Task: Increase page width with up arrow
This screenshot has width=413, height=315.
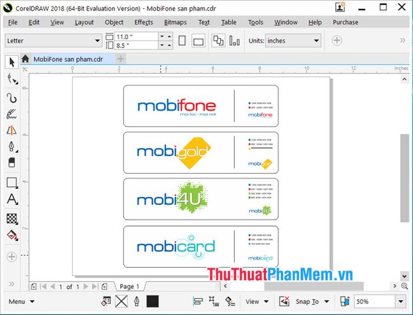Action: (169, 37)
